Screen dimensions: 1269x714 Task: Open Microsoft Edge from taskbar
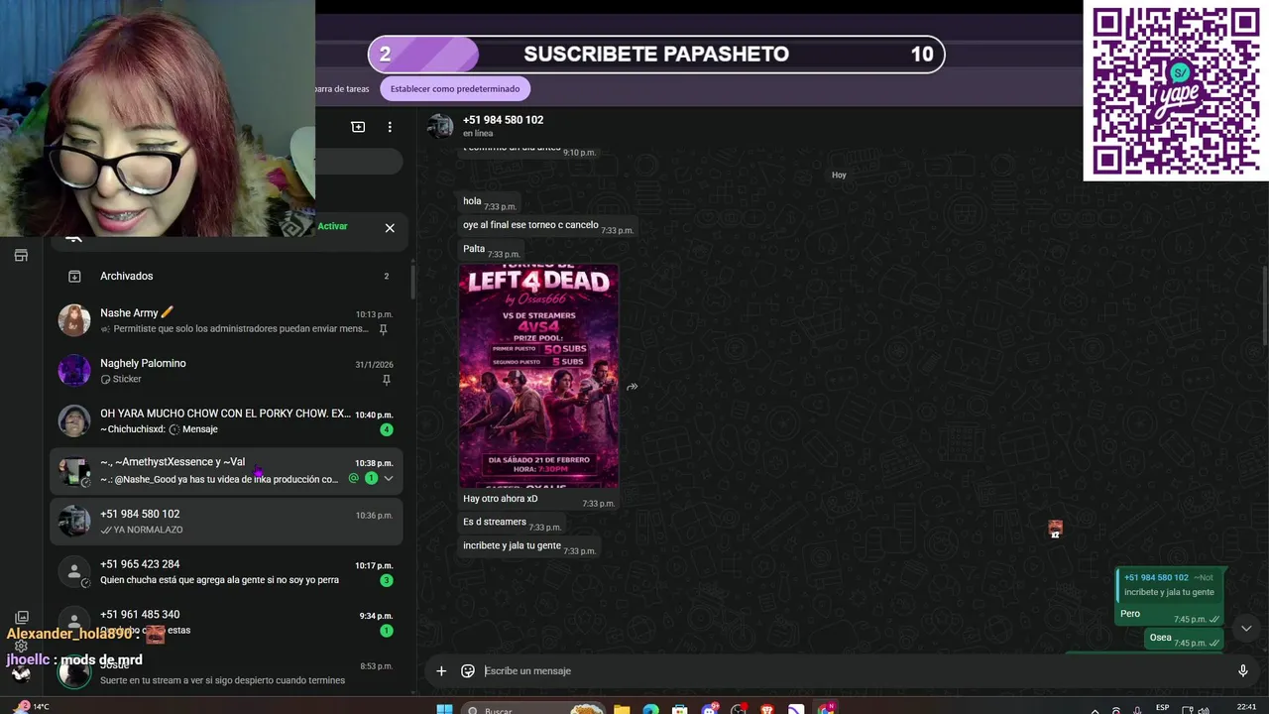pyautogui.click(x=650, y=710)
